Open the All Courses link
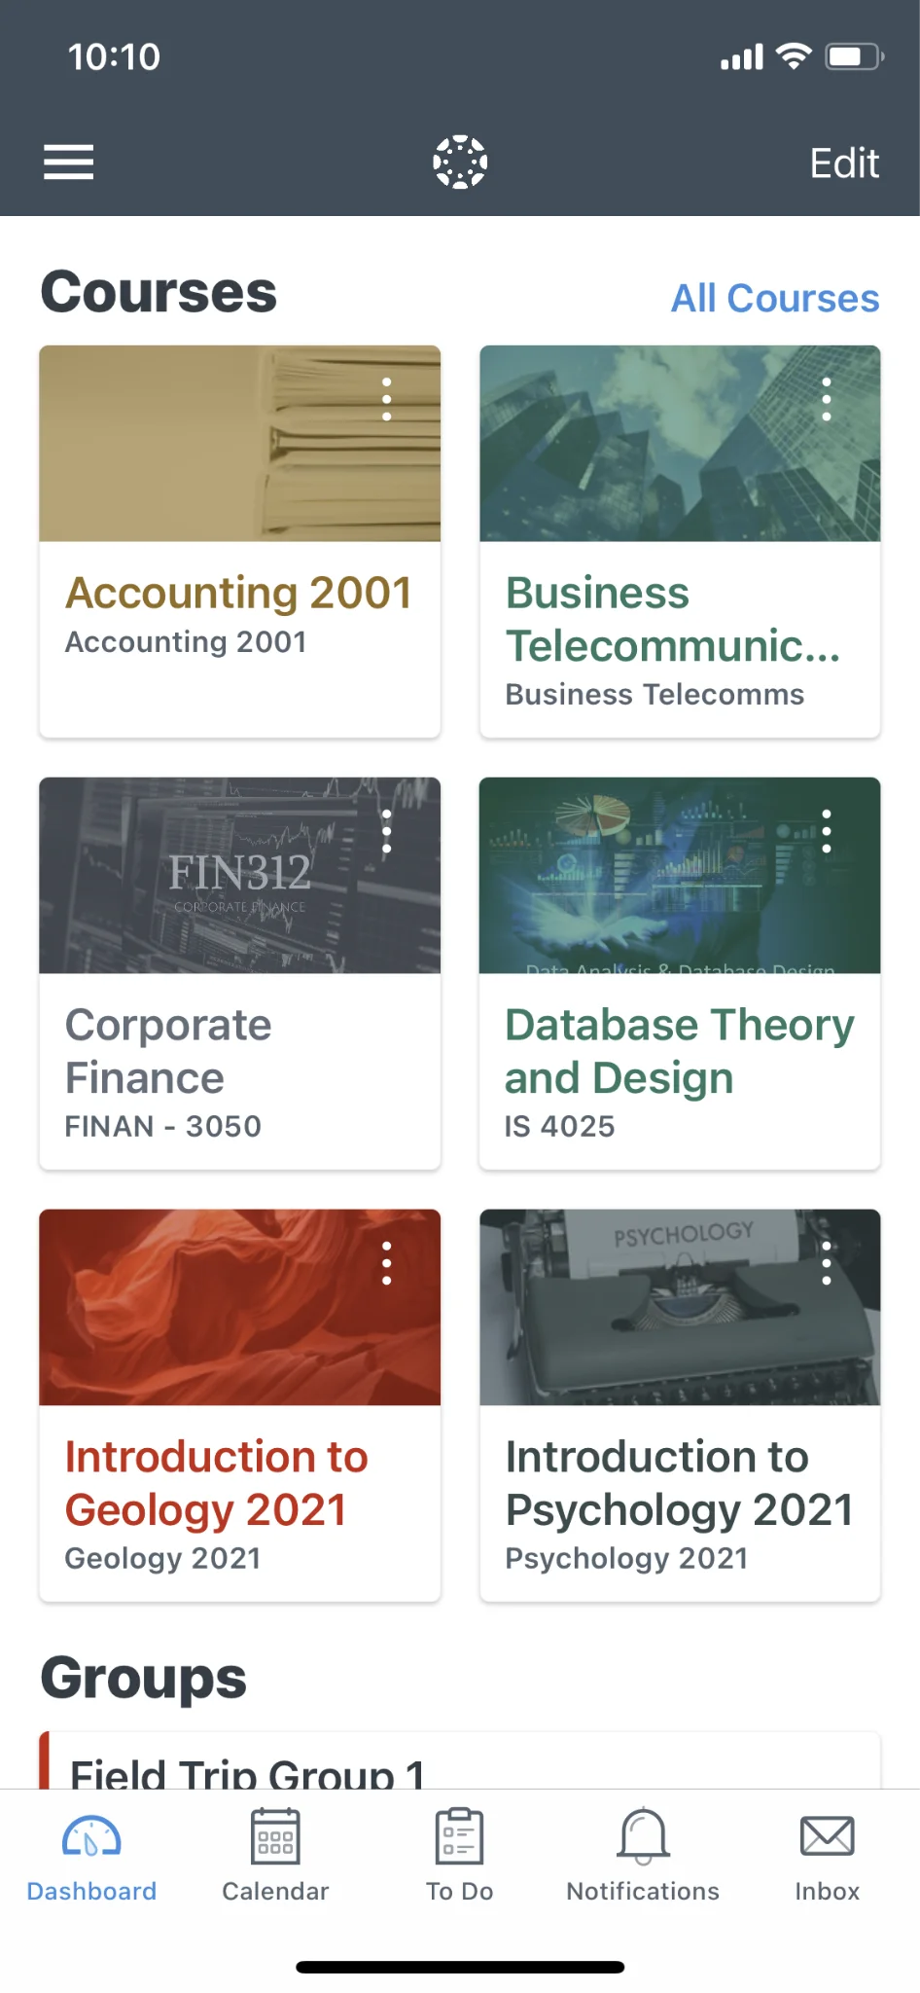The width and height of the screenshot is (920, 1993). pyautogui.click(x=775, y=299)
